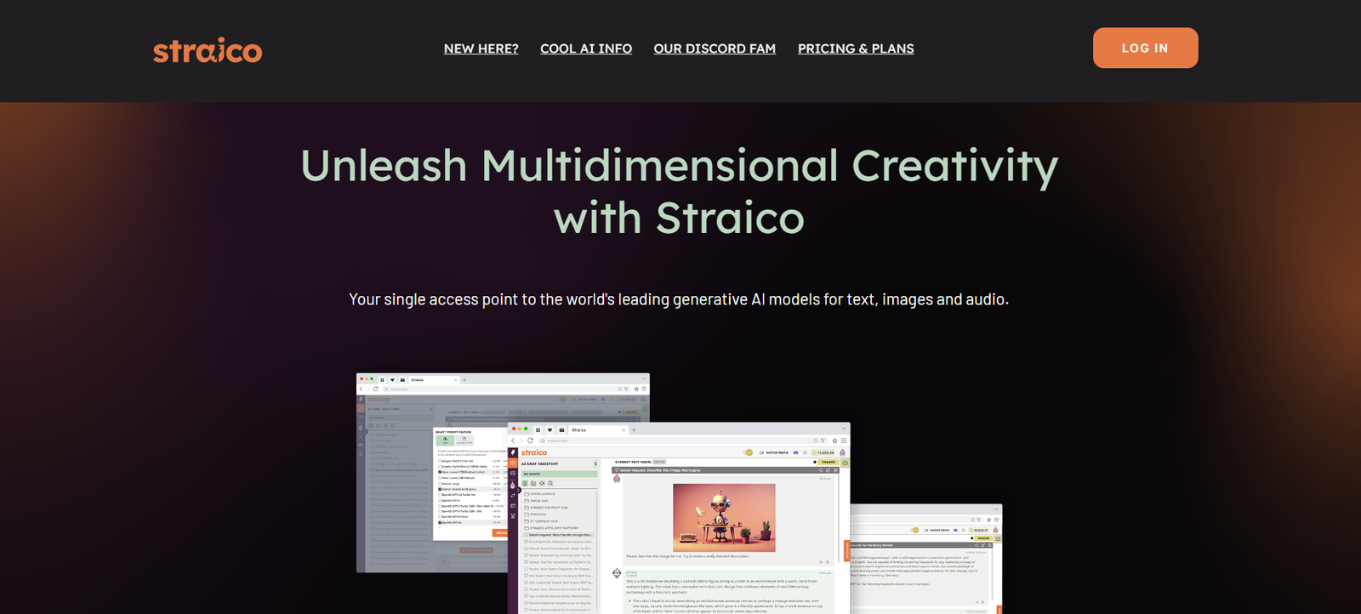Click the Discord icon in the center preview window

(x=795, y=452)
